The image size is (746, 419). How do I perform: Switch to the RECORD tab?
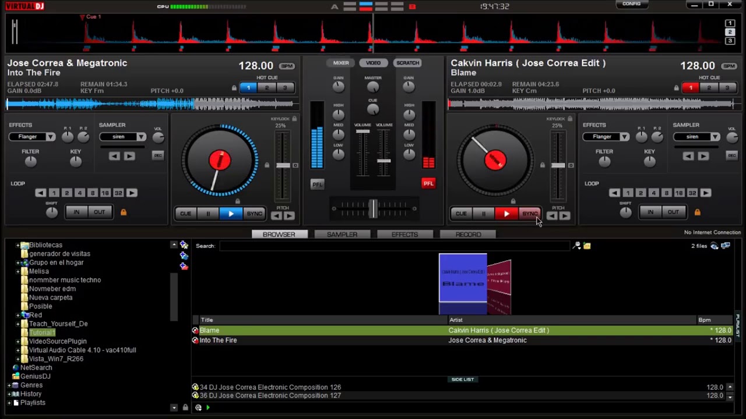pos(468,235)
